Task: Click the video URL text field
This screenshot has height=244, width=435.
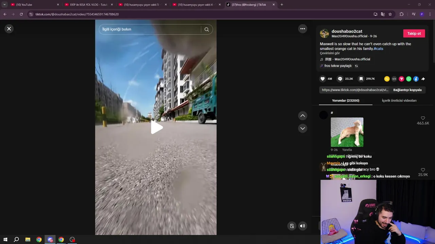Action: (355, 90)
